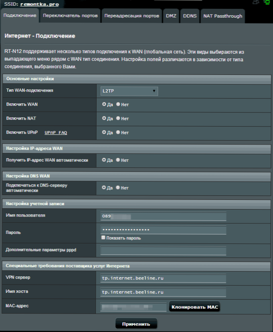Viewport: 273px width, 332px height.
Task: Click the VPN сервер input field
Action: click(x=163, y=278)
